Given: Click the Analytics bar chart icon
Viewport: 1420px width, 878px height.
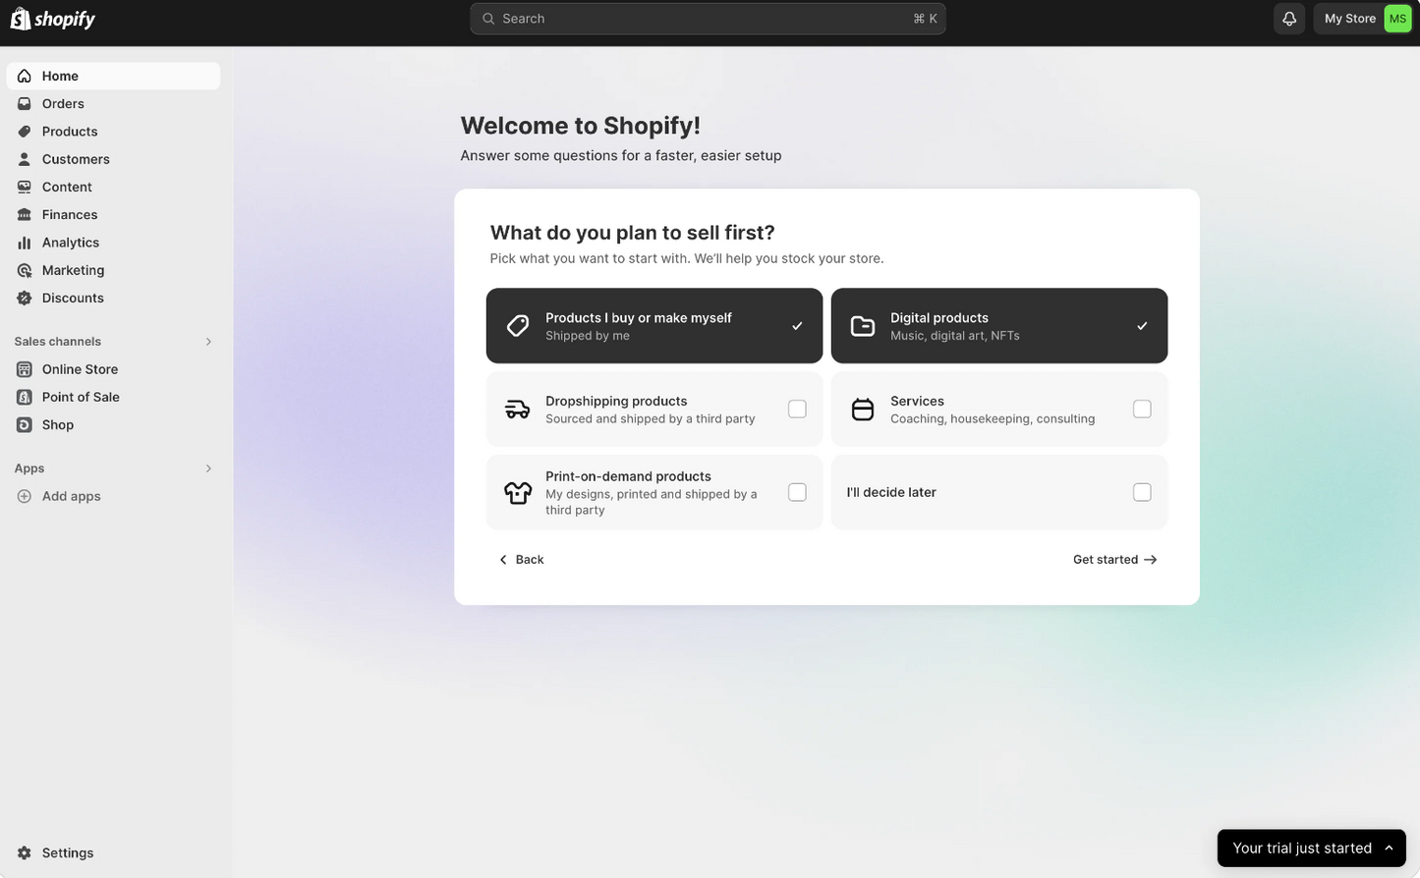Looking at the screenshot, I should 25,243.
